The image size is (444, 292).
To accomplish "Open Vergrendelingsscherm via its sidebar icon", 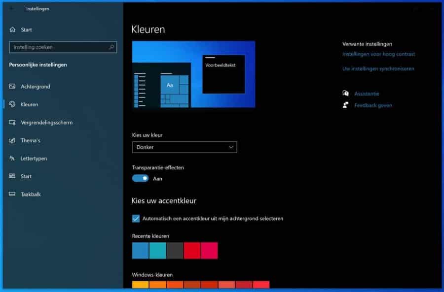I will [12, 122].
